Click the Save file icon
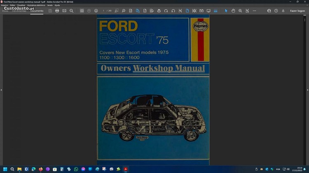This screenshot has height=173, width=309. point(50,11)
